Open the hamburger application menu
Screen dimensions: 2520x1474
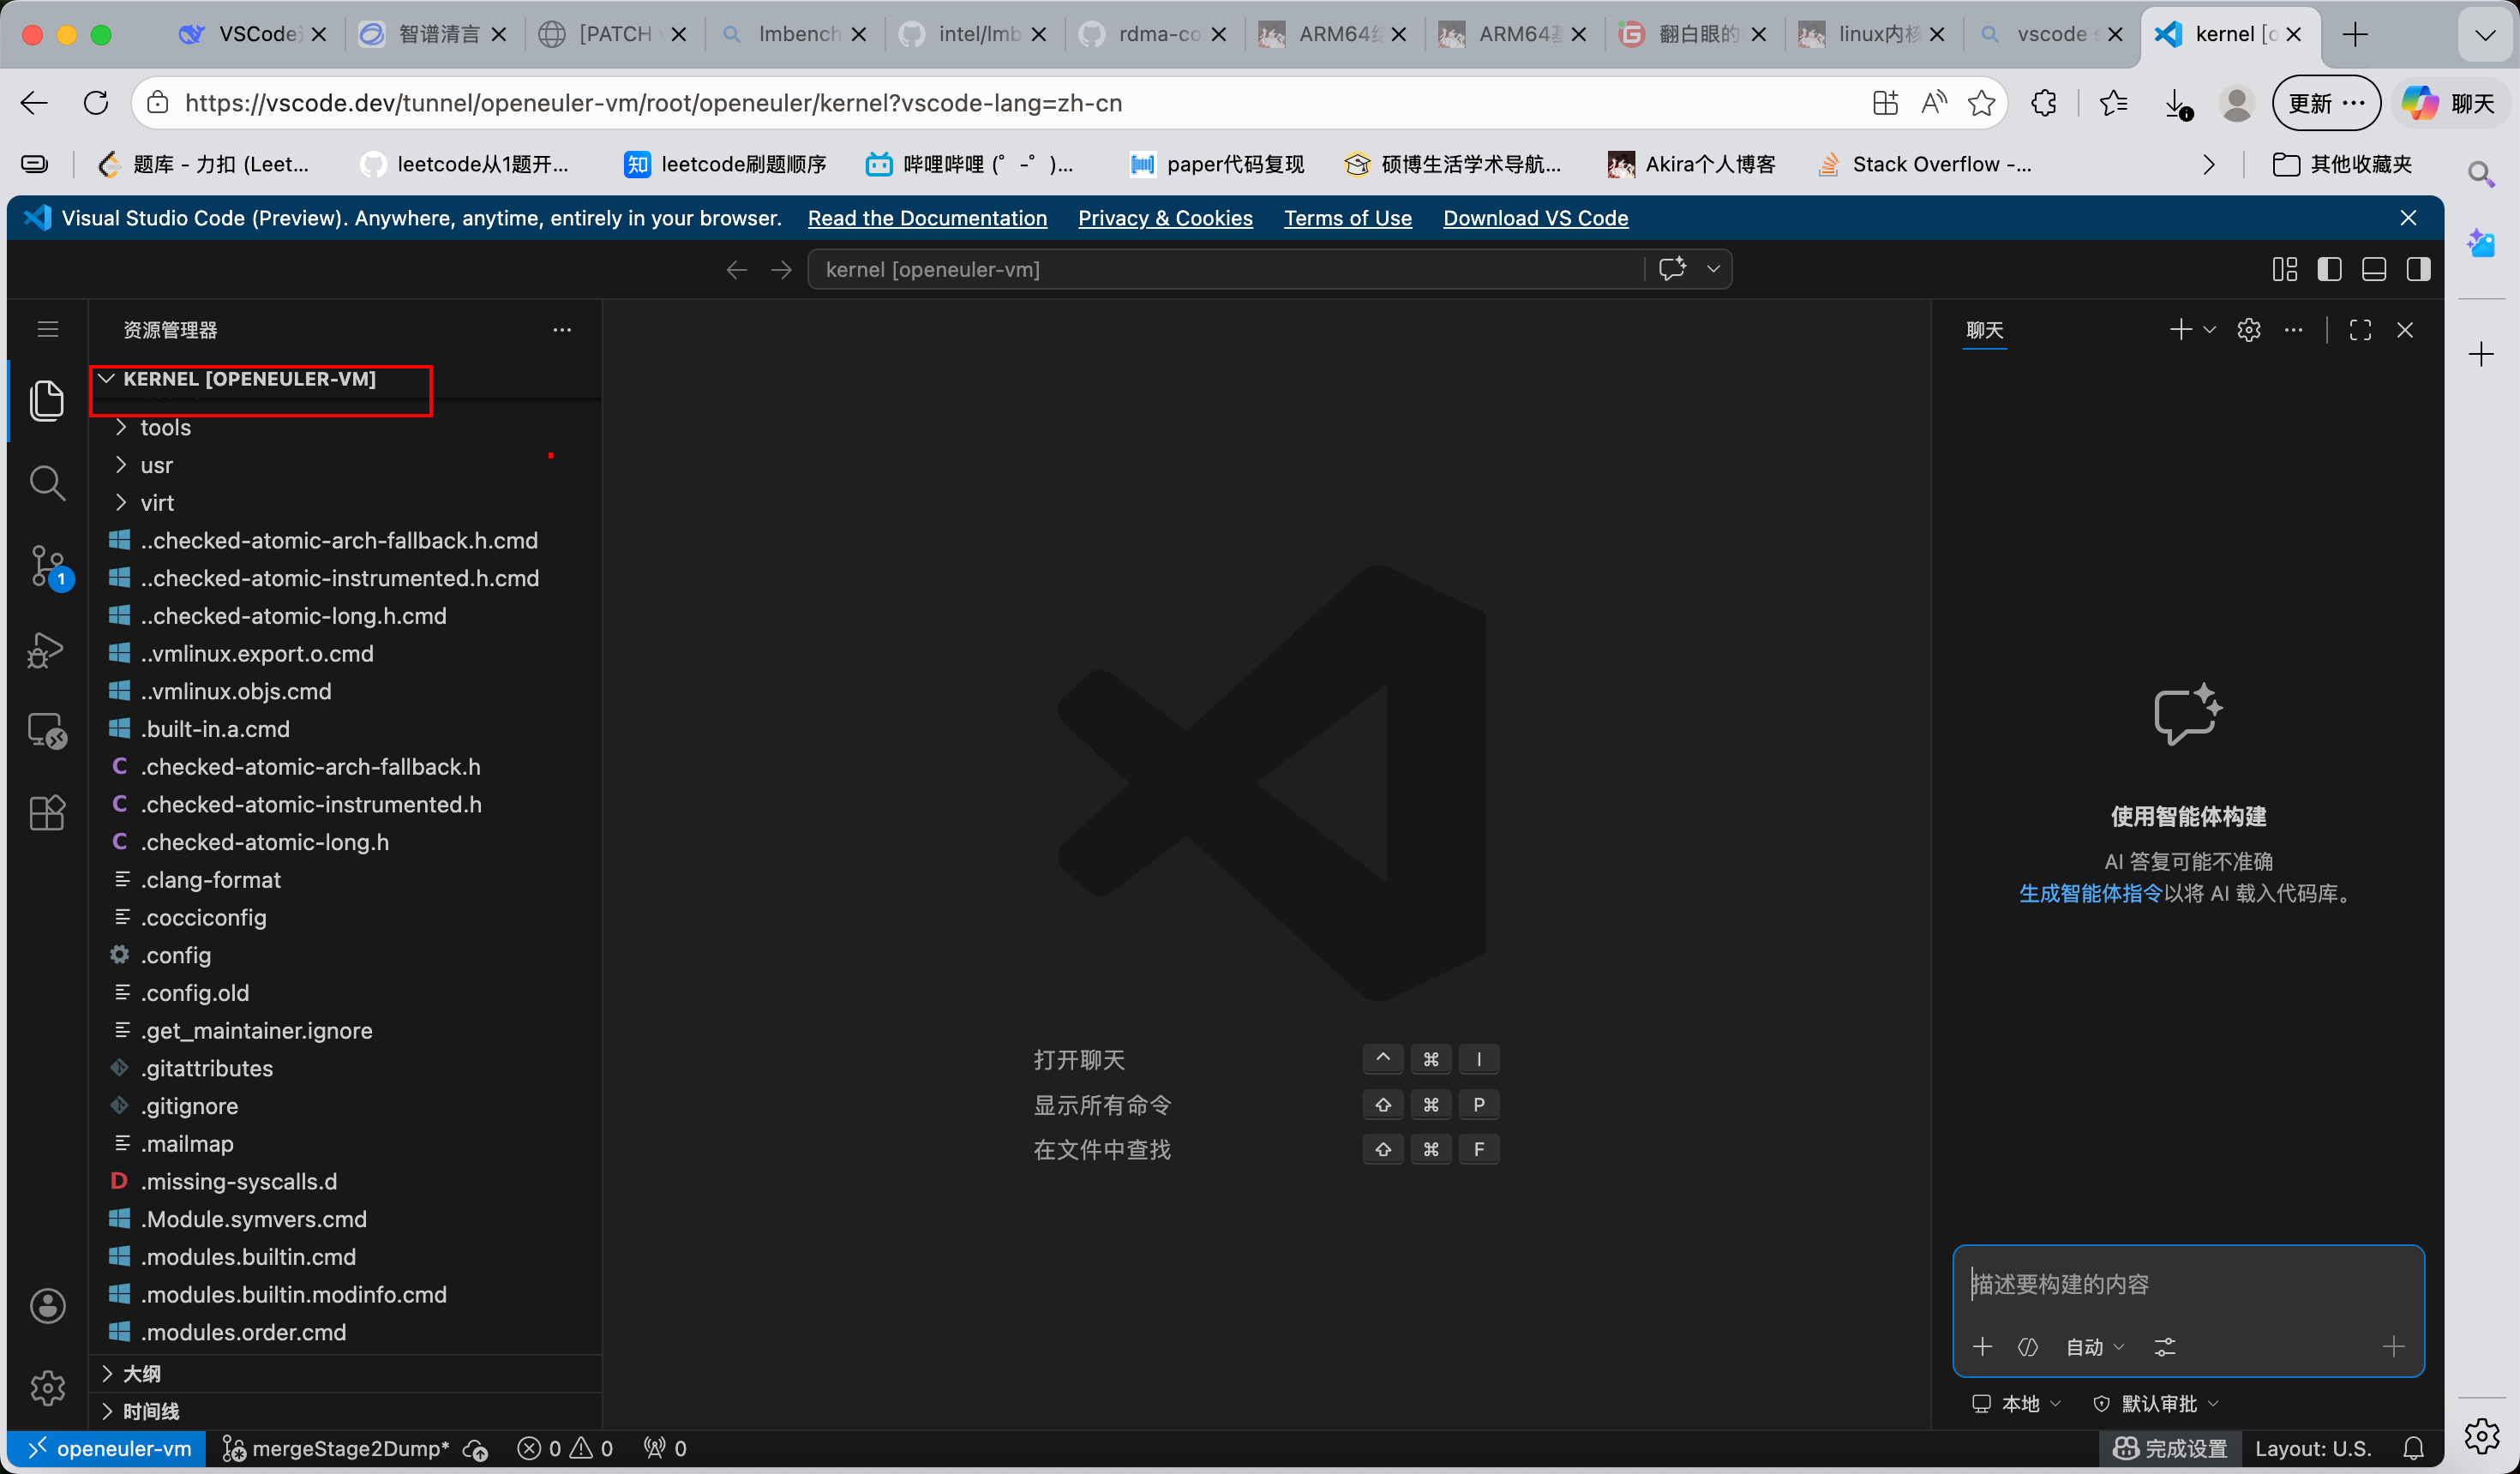47,329
